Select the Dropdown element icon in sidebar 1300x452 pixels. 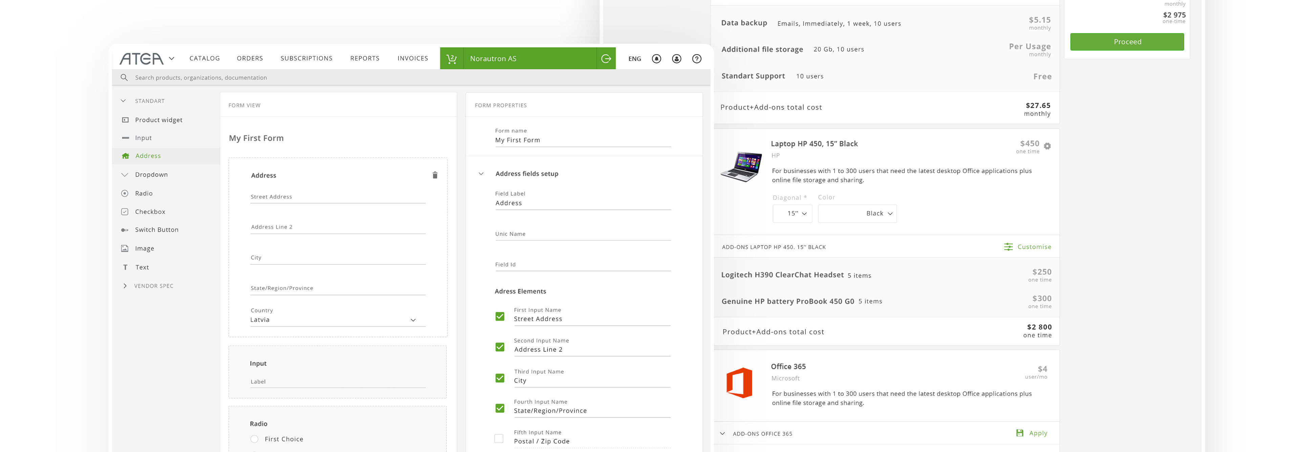pos(125,175)
